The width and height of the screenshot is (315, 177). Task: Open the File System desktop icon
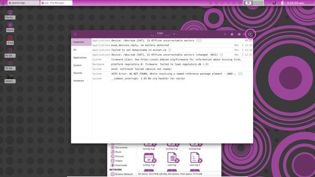pos(10,15)
